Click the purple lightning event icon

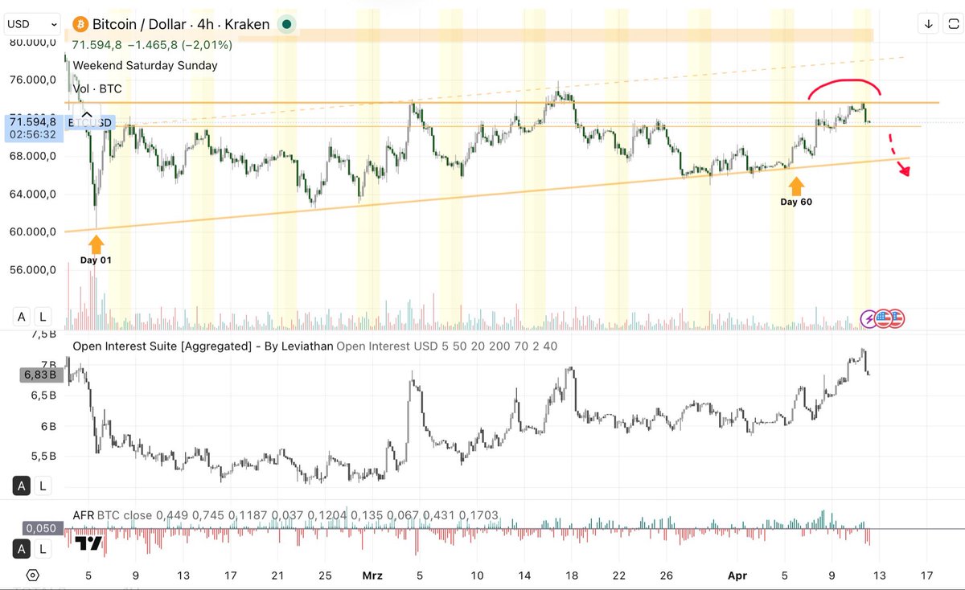tap(869, 318)
